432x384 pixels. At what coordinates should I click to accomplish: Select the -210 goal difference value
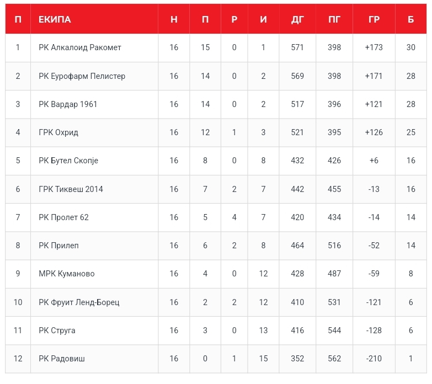pos(374,359)
